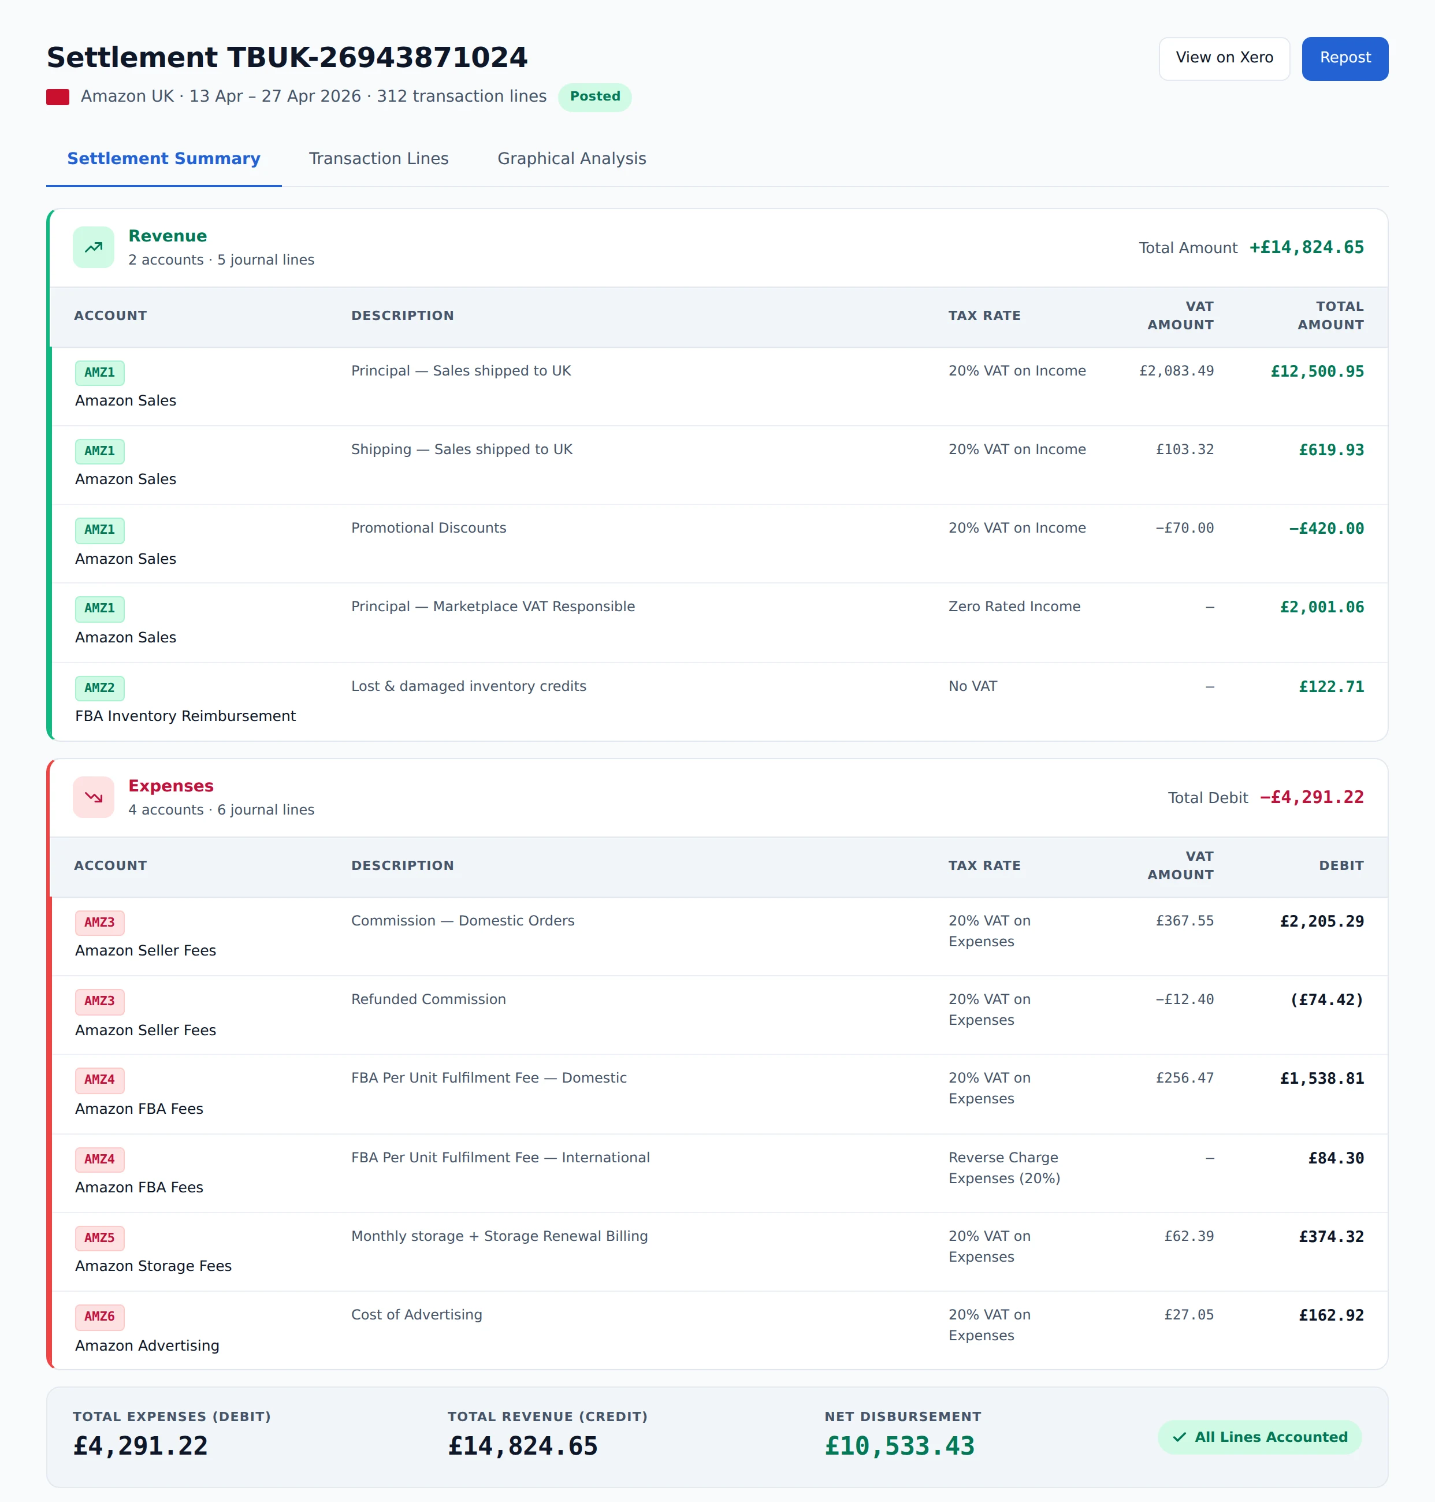Click AMZ1 badge in Shipping Sales shipped row

click(99, 451)
